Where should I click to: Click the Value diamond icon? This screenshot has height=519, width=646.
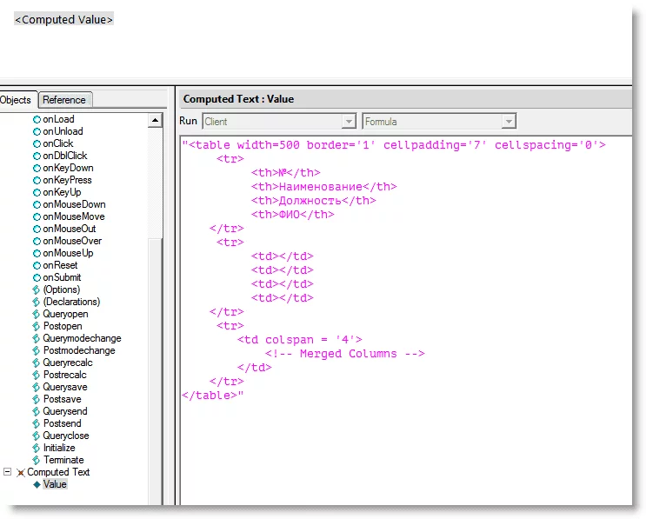coord(37,484)
